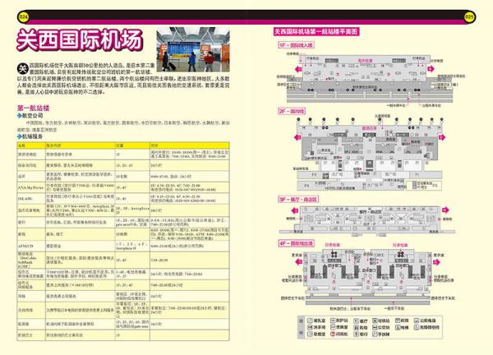493x355 pixels.
Task: Select the 1F – 国际线入境 floor label
Action: (x=296, y=45)
